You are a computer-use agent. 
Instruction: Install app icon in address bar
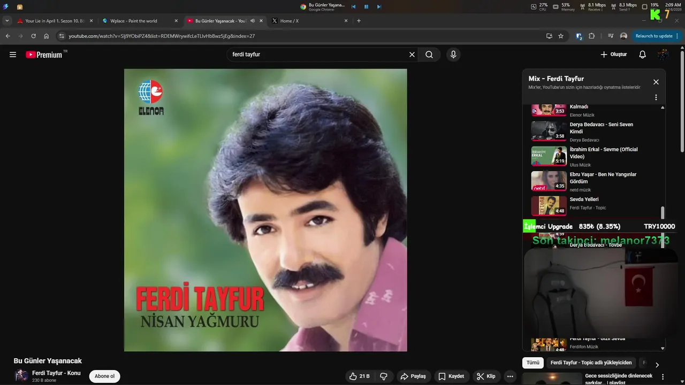[549, 36]
